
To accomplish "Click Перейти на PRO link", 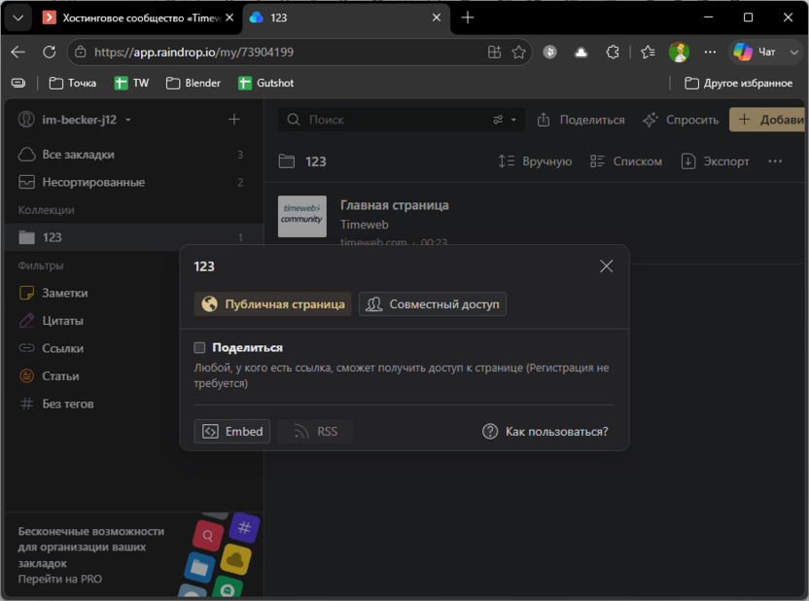I will [60, 579].
